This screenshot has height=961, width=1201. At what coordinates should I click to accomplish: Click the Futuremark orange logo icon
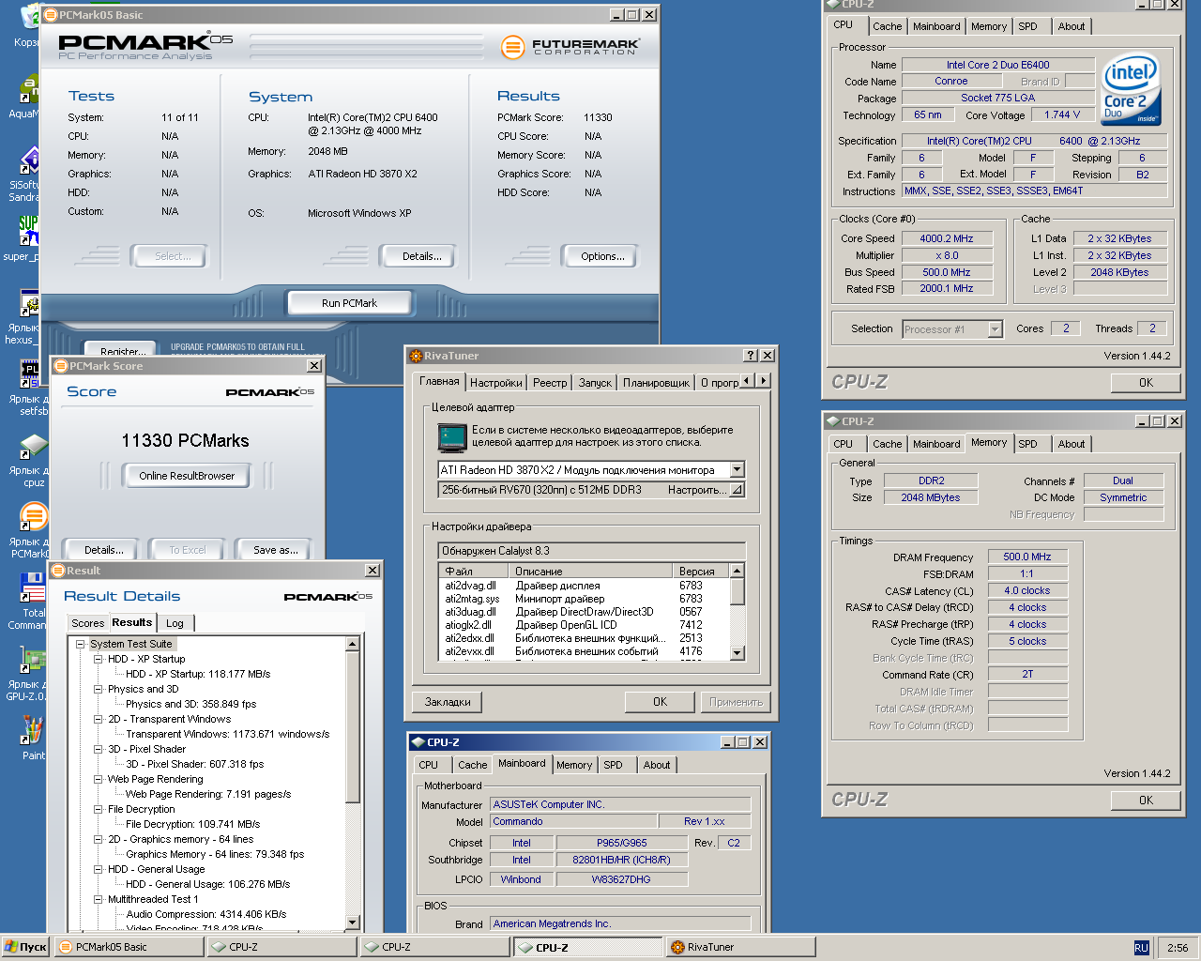click(512, 46)
